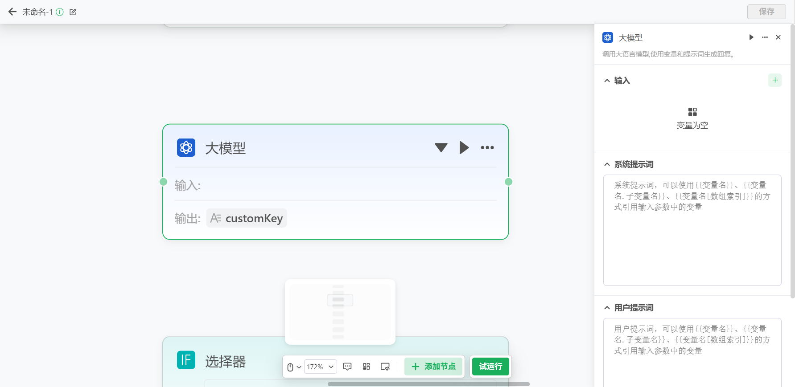Add a new input variable
Screen dimensions: 795x387
(x=775, y=80)
